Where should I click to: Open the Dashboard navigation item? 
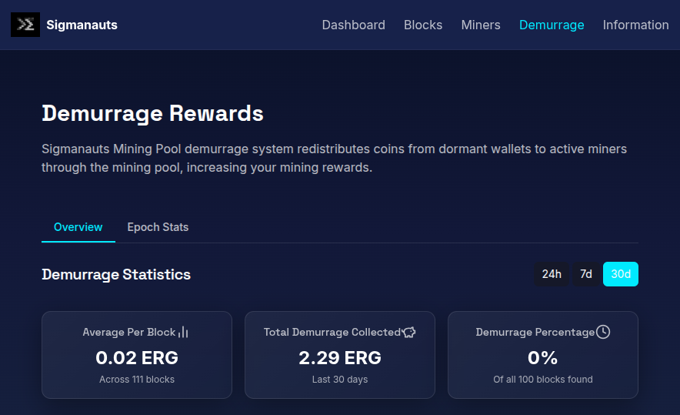pyautogui.click(x=353, y=25)
